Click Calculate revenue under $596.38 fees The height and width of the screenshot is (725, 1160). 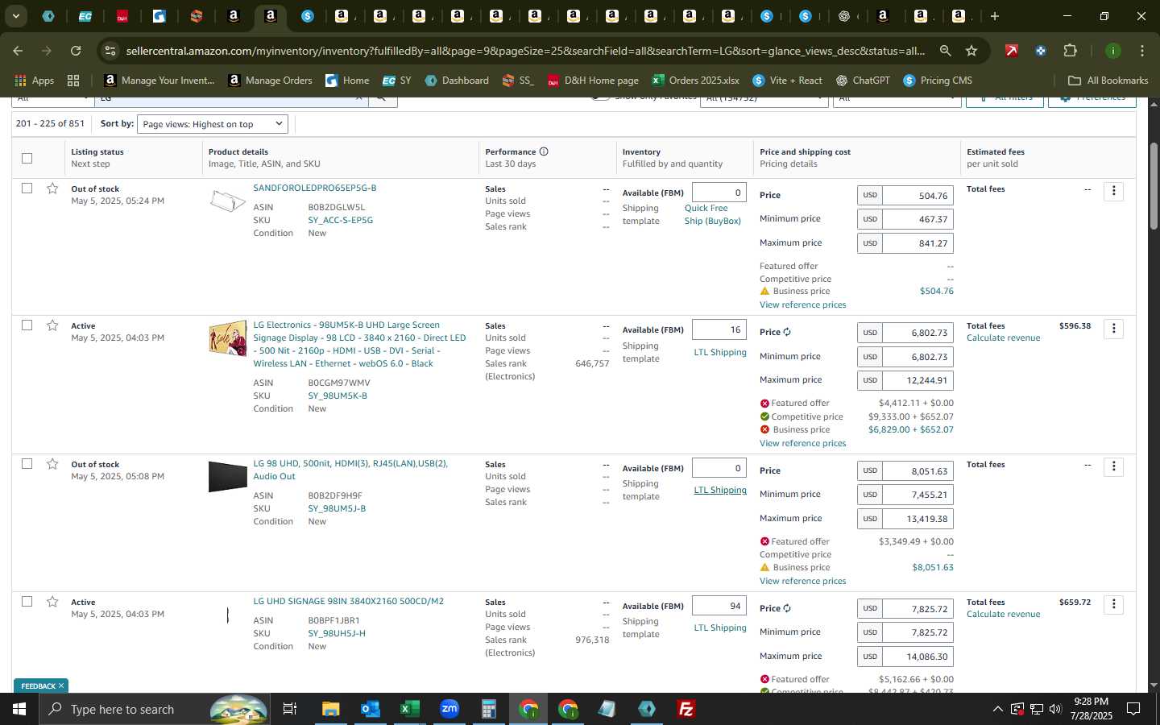pyautogui.click(x=1003, y=338)
